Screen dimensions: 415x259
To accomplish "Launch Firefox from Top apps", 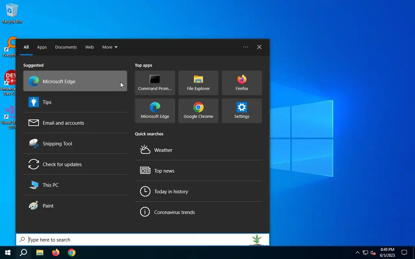I will 242,83.
